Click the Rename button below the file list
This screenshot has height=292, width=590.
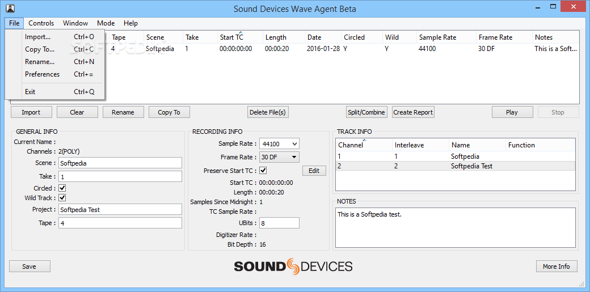coord(123,112)
